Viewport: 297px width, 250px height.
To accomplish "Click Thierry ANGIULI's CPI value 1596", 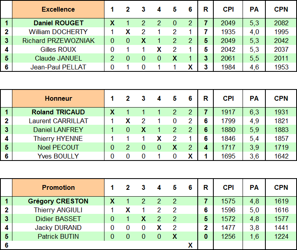I will point(228,210).
